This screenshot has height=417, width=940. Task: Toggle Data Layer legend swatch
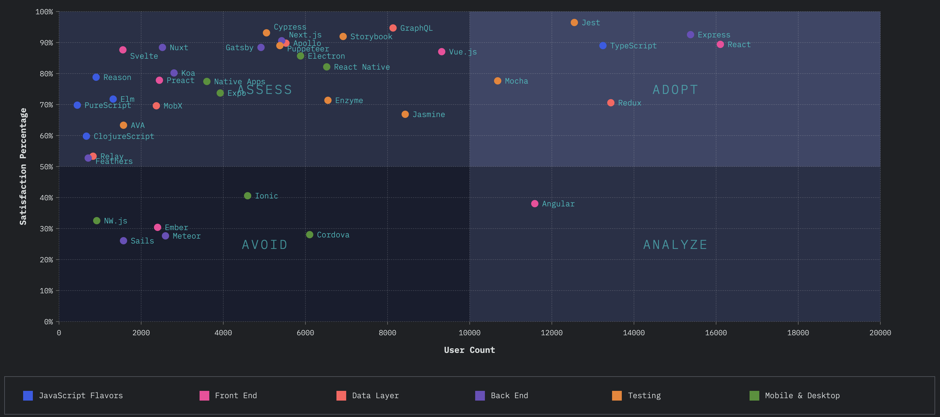(341, 395)
